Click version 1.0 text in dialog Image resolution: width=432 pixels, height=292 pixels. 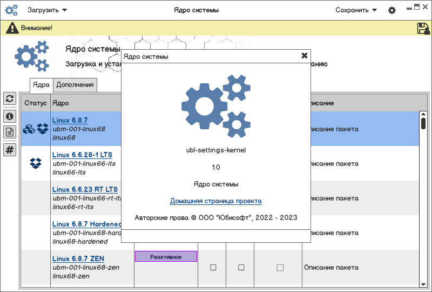point(215,167)
